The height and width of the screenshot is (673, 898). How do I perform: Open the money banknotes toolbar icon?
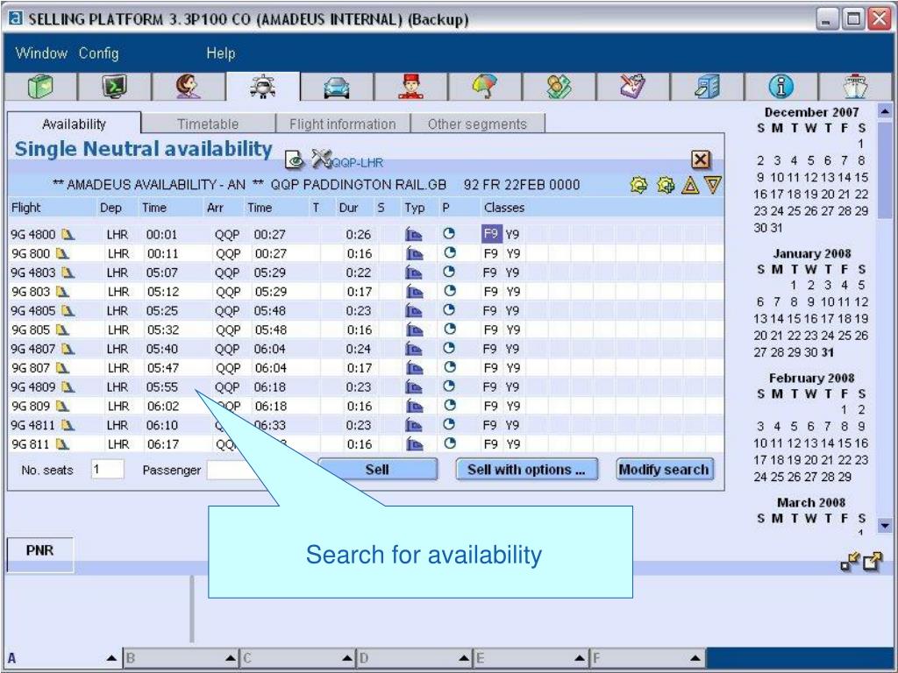point(559,87)
